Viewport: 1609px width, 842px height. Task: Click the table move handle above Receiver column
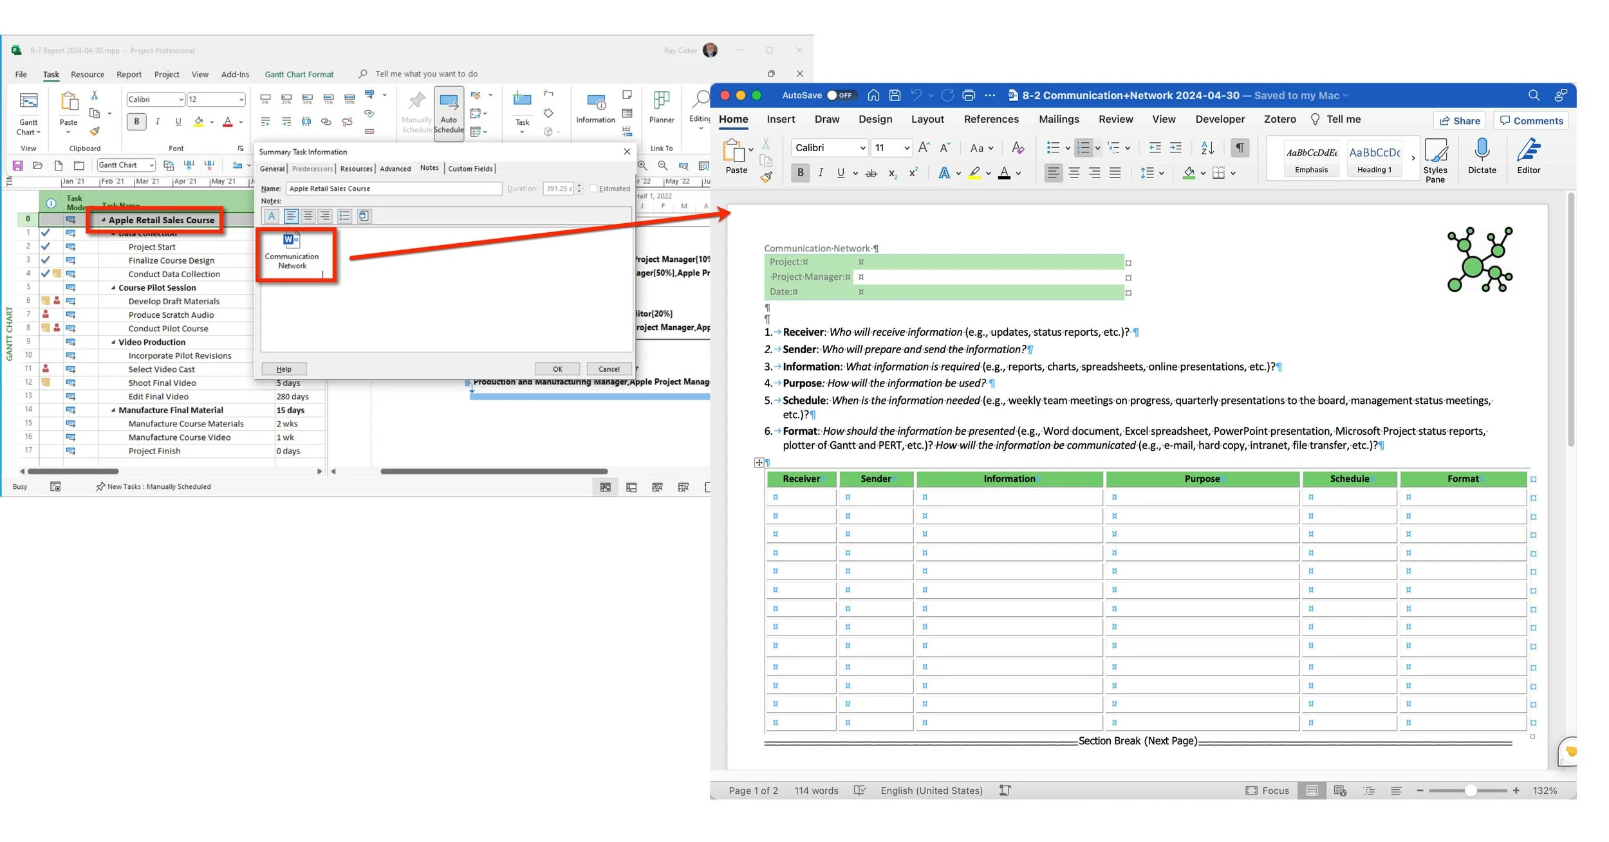tap(759, 462)
